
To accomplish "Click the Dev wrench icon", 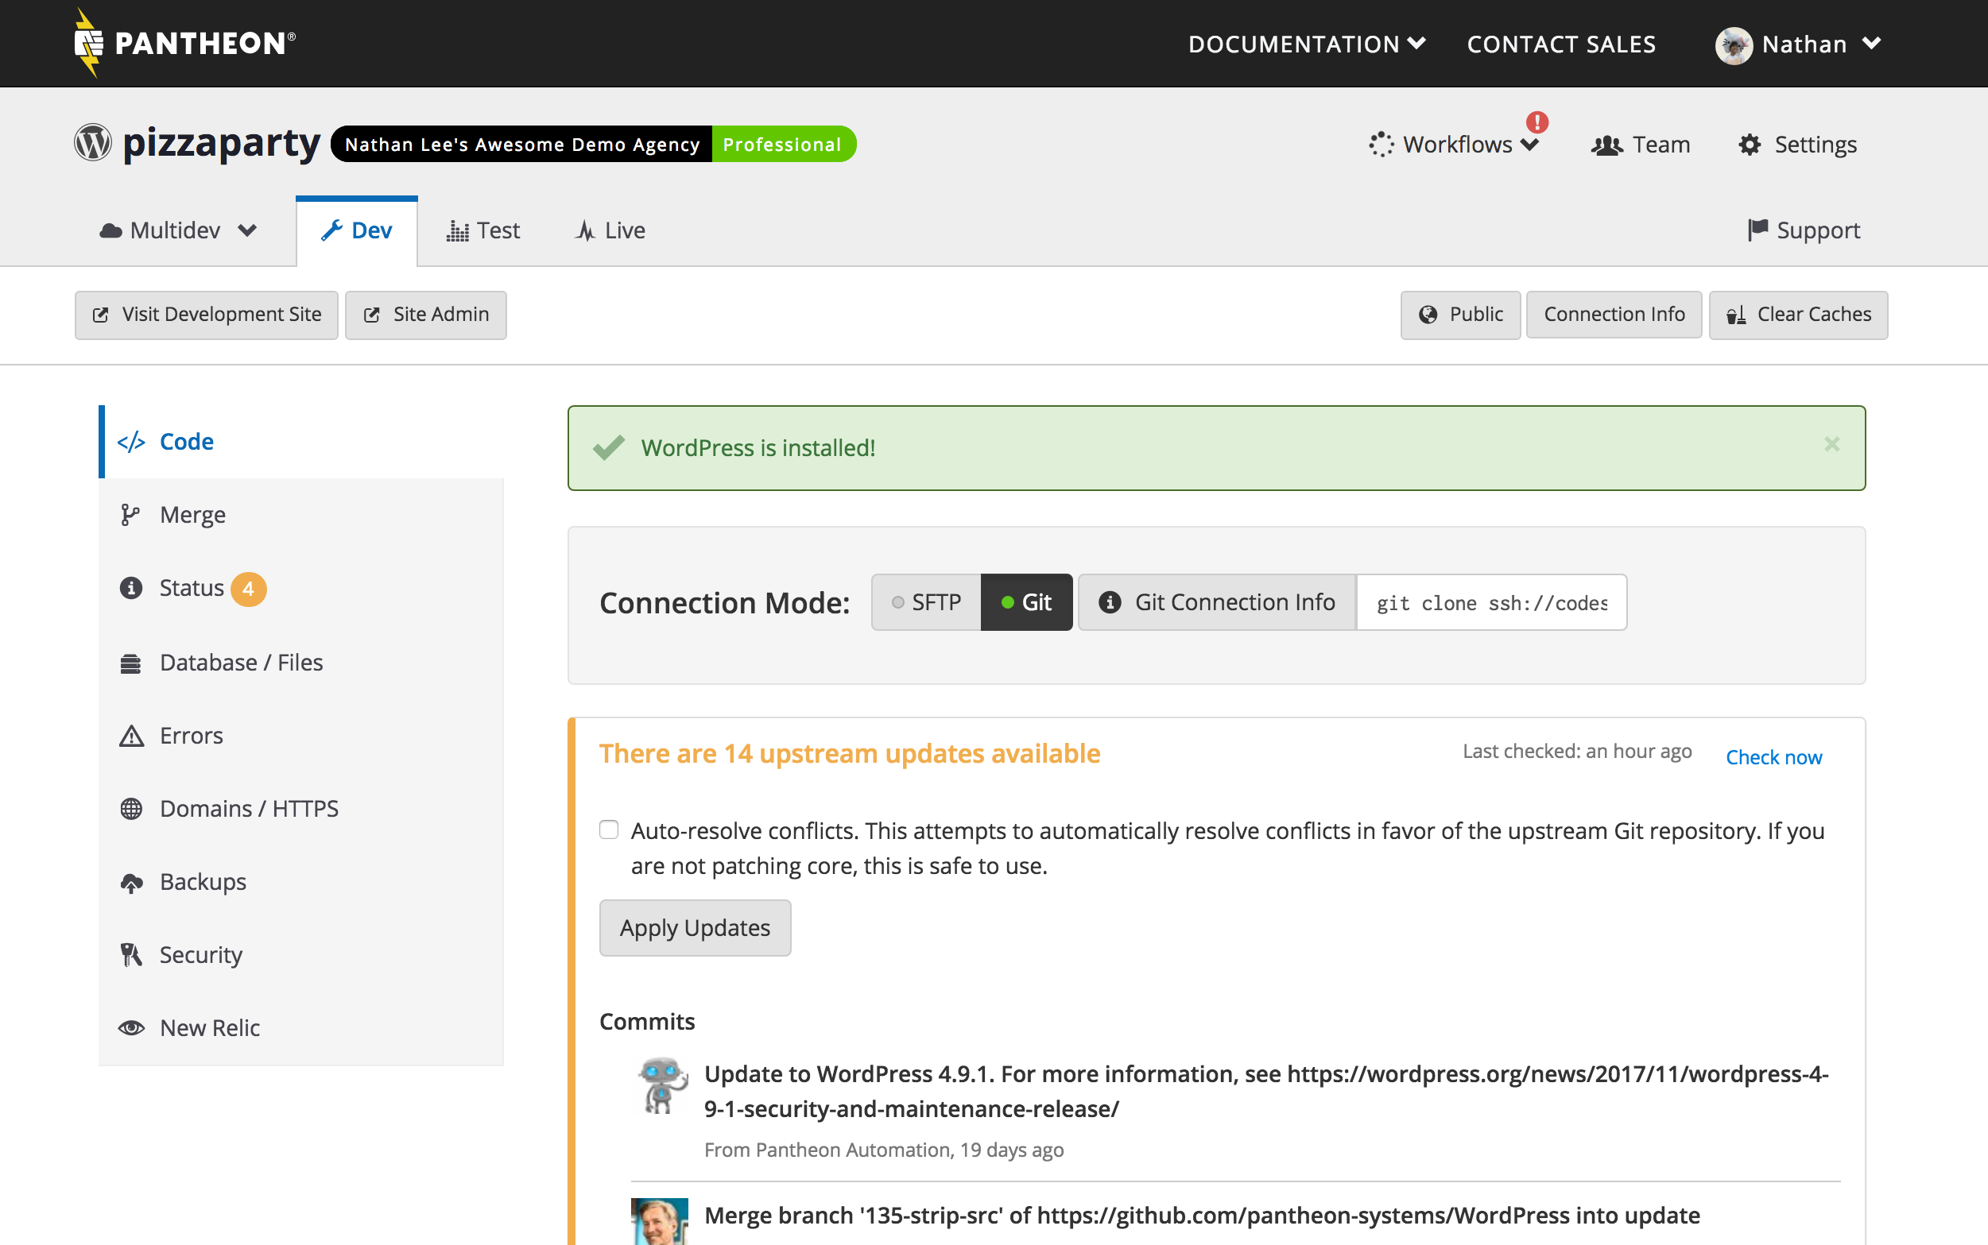I will (x=332, y=230).
